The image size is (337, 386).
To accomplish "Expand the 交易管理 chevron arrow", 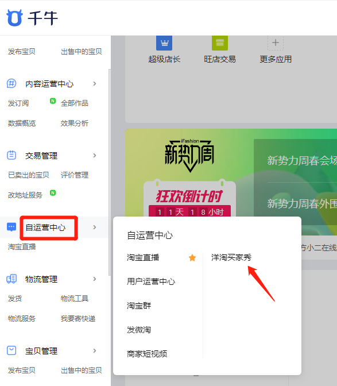I will click(95, 155).
